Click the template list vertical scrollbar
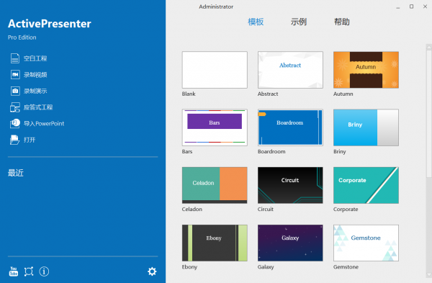Viewport: 432px width, 283px height. (x=428, y=114)
